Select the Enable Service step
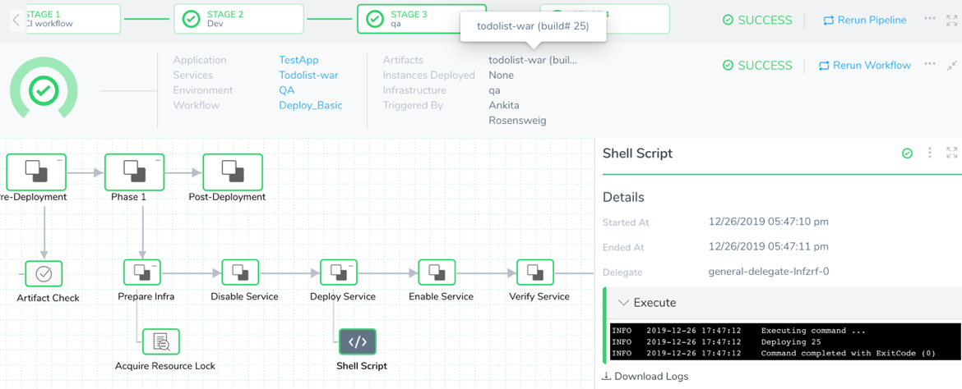This screenshot has height=389, width=962. click(x=437, y=272)
